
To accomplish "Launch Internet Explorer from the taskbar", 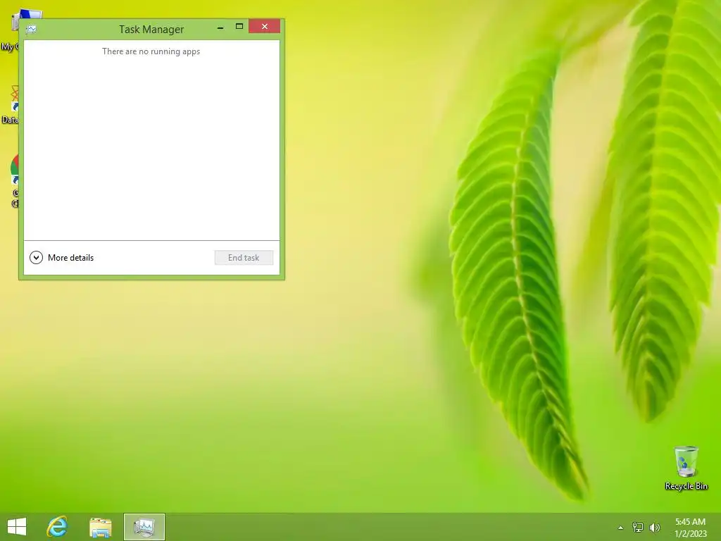I will [x=57, y=527].
